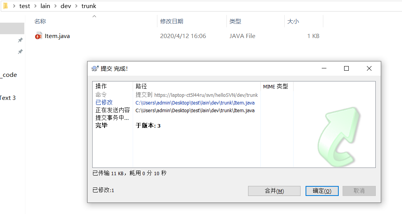Click the '1 KB' size cell
This screenshot has width=402, height=214.
click(313, 36)
